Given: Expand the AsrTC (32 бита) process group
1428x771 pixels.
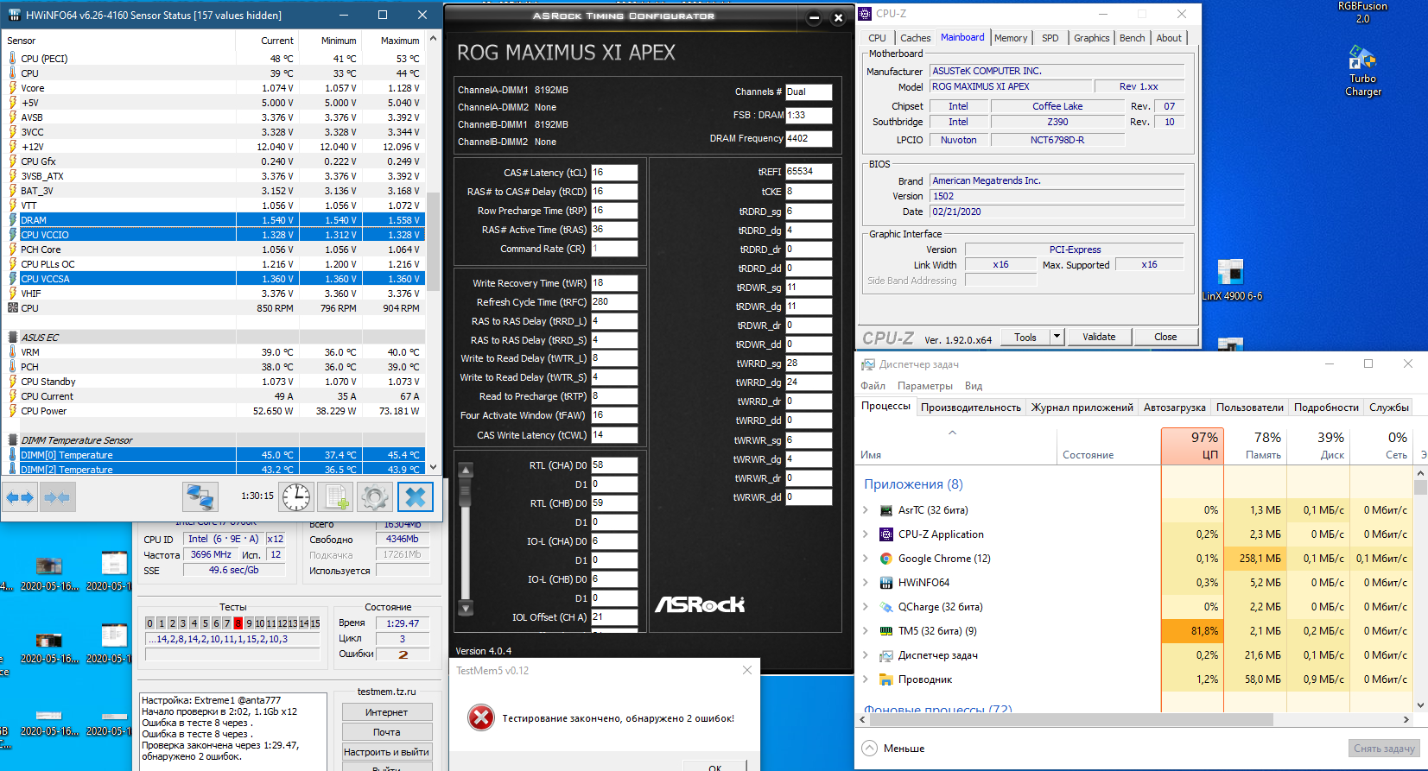Looking at the screenshot, I should [x=866, y=510].
